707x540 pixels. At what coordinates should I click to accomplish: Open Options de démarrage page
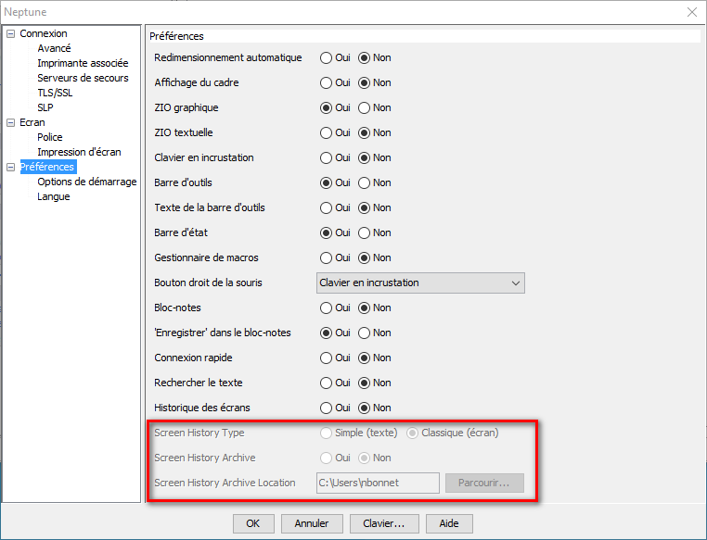tap(87, 182)
